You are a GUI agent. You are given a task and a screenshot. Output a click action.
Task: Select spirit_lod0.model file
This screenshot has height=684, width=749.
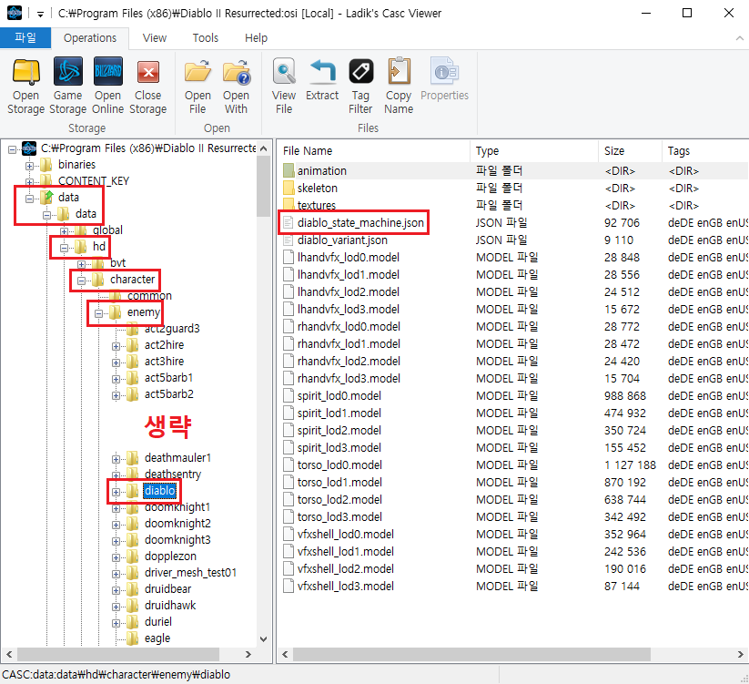pos(513,396)
